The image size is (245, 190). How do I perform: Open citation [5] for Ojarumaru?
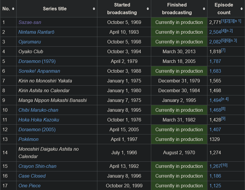[223, 40]
